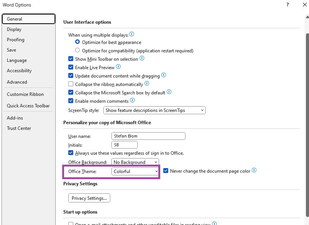Open the Office Theme dropdown
The height and width of the screenshot is (225, 309).
[x=135, y=172]
